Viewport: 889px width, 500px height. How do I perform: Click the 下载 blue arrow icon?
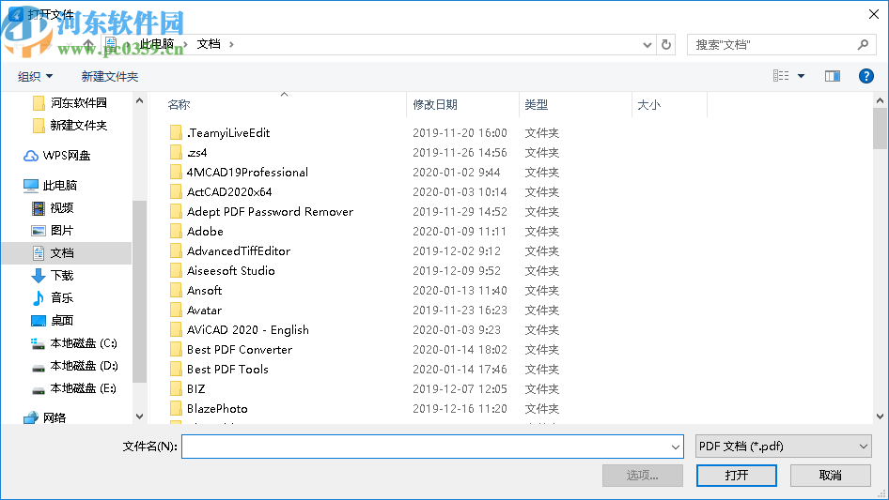click(38, 276)
